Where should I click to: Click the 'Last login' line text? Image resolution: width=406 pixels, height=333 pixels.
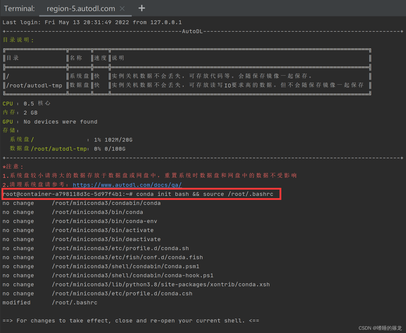tap(92, 22)
